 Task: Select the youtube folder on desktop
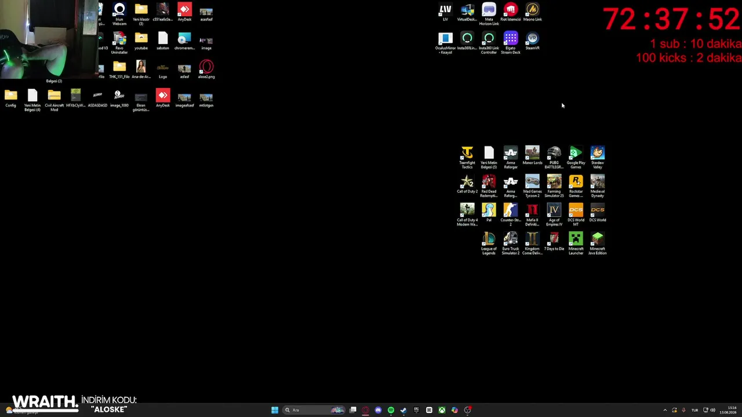pyautogui.click(x=141, y=41)
